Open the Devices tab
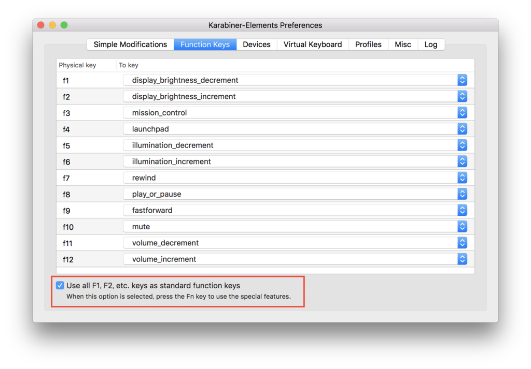Image resolution: width=531 pixels, height=369 pixels. [x=256, y=45]
